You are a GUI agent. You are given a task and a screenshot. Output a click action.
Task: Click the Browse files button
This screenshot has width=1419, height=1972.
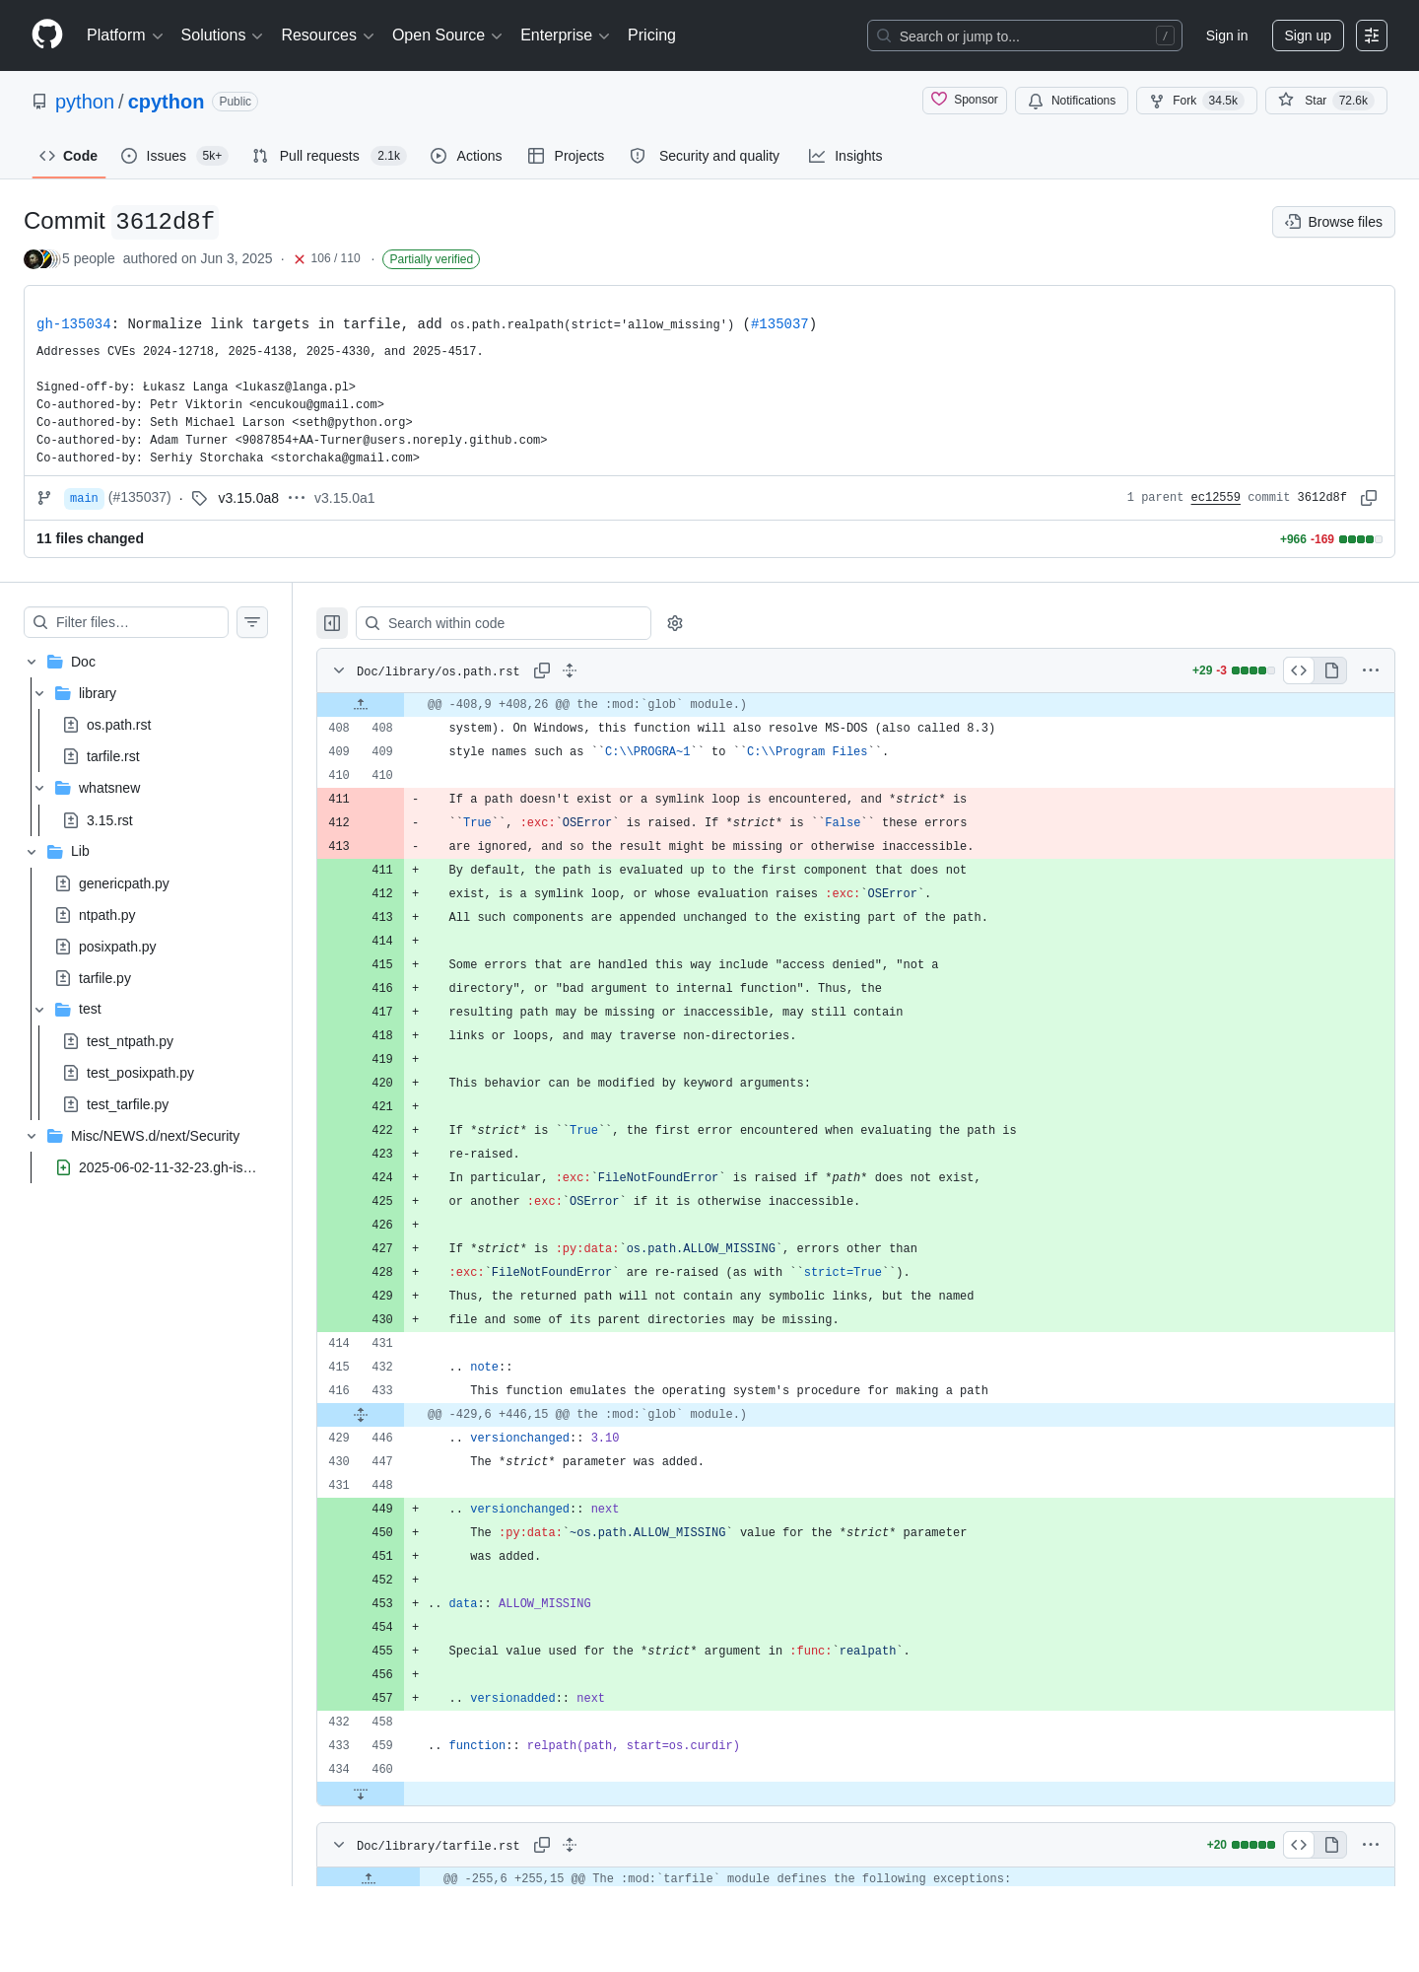pos(1333,222)
